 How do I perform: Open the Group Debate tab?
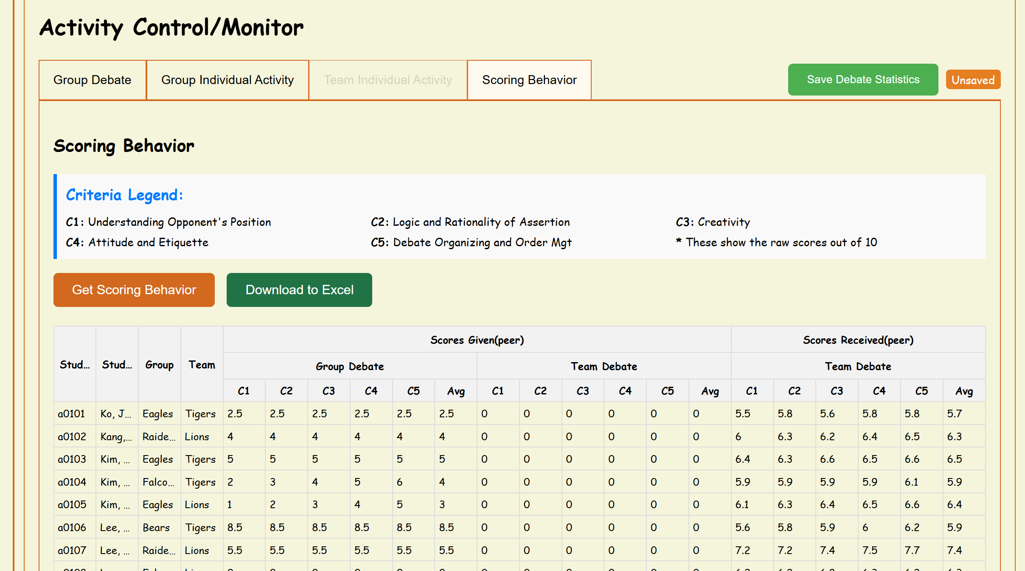click(x=92, y=80)
